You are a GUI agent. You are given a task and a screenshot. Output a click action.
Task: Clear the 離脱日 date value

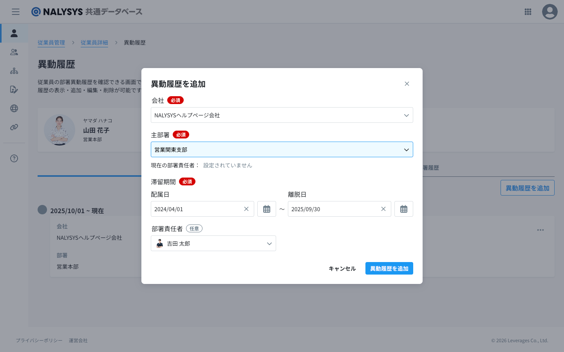click(383, 209)
